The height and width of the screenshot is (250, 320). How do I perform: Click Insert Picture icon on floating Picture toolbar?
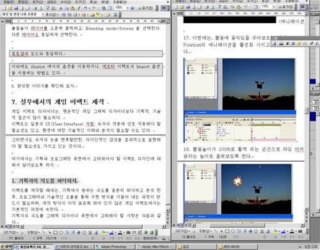pyautogui.click(x=275, y=44)
